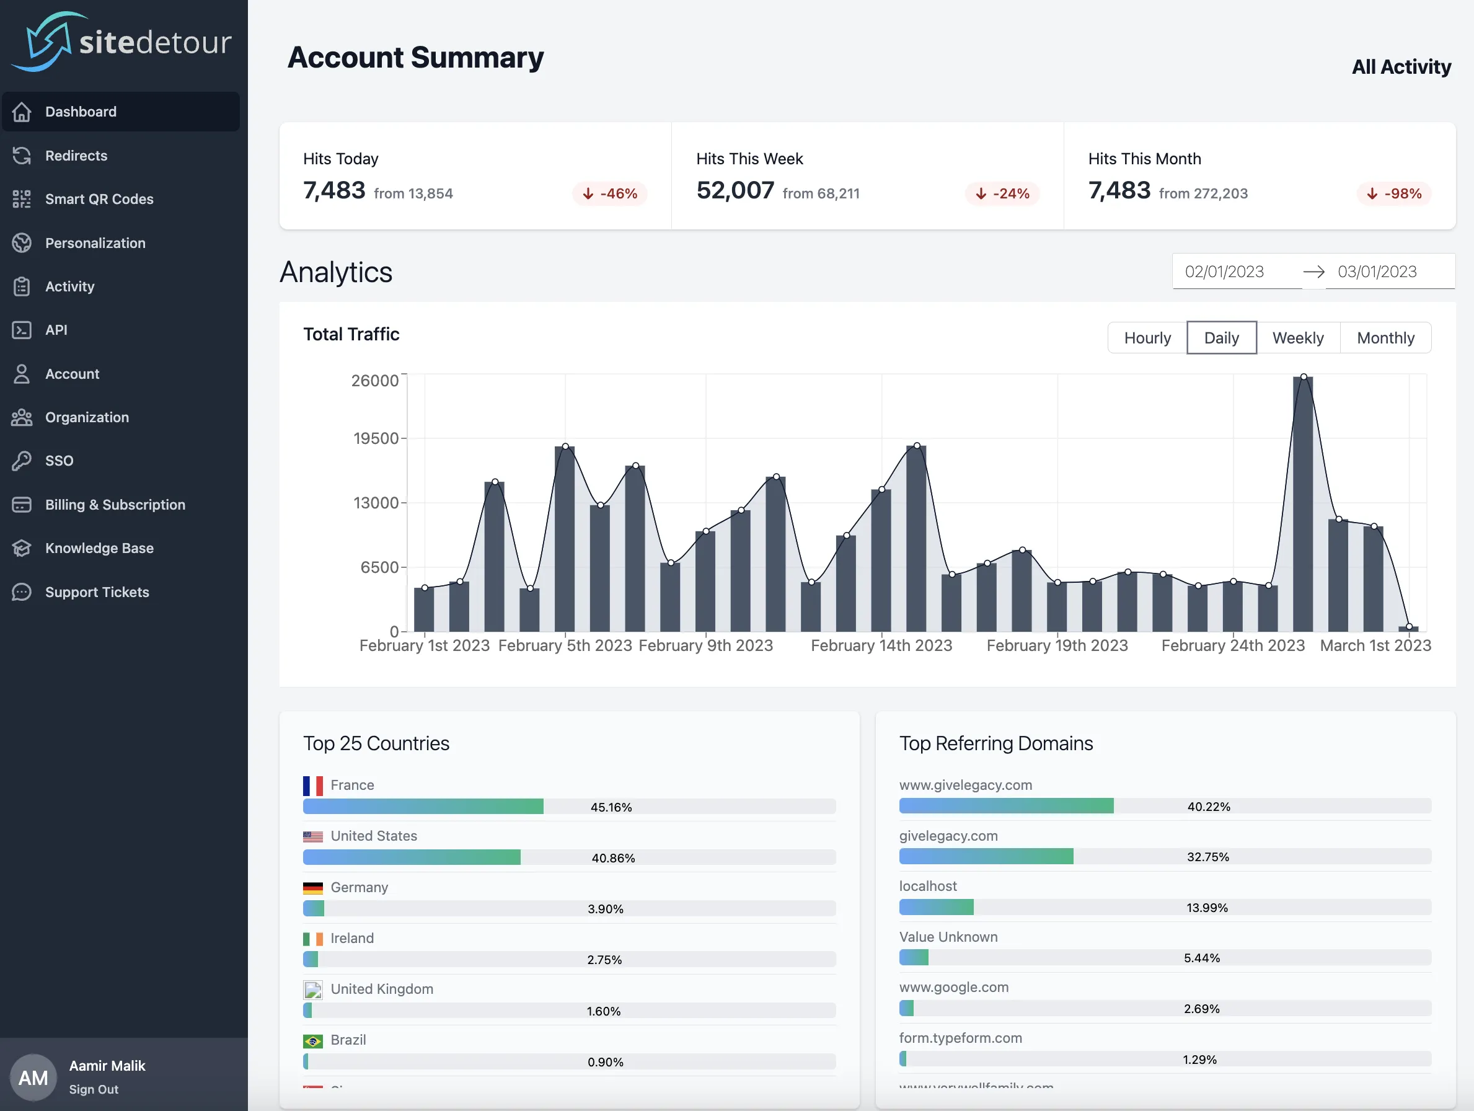Select the Monthly traffic interval
This screenshot has width=1474, height=1111.
tap(1385, 338)
